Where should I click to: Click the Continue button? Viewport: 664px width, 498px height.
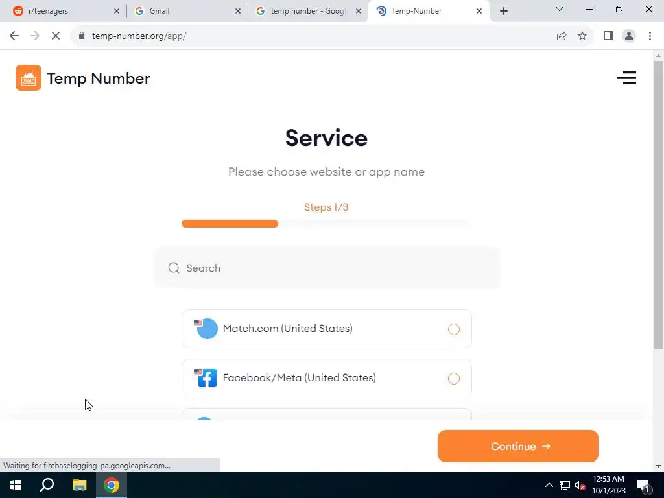(517, 446)
